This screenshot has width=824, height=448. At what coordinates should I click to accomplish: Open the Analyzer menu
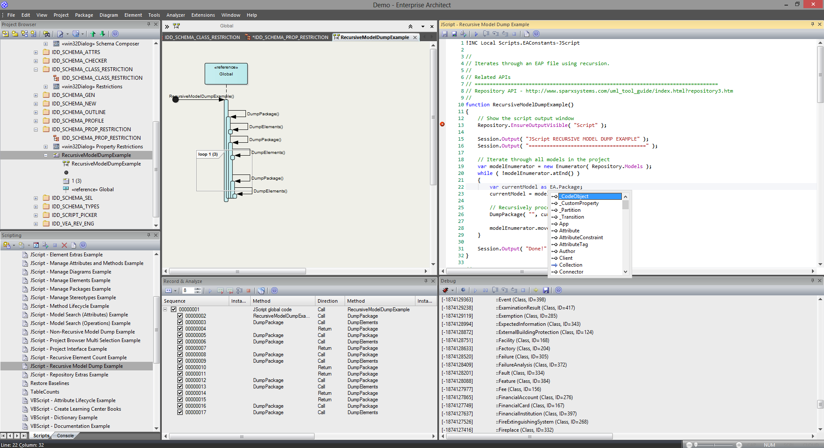[176, 15]
